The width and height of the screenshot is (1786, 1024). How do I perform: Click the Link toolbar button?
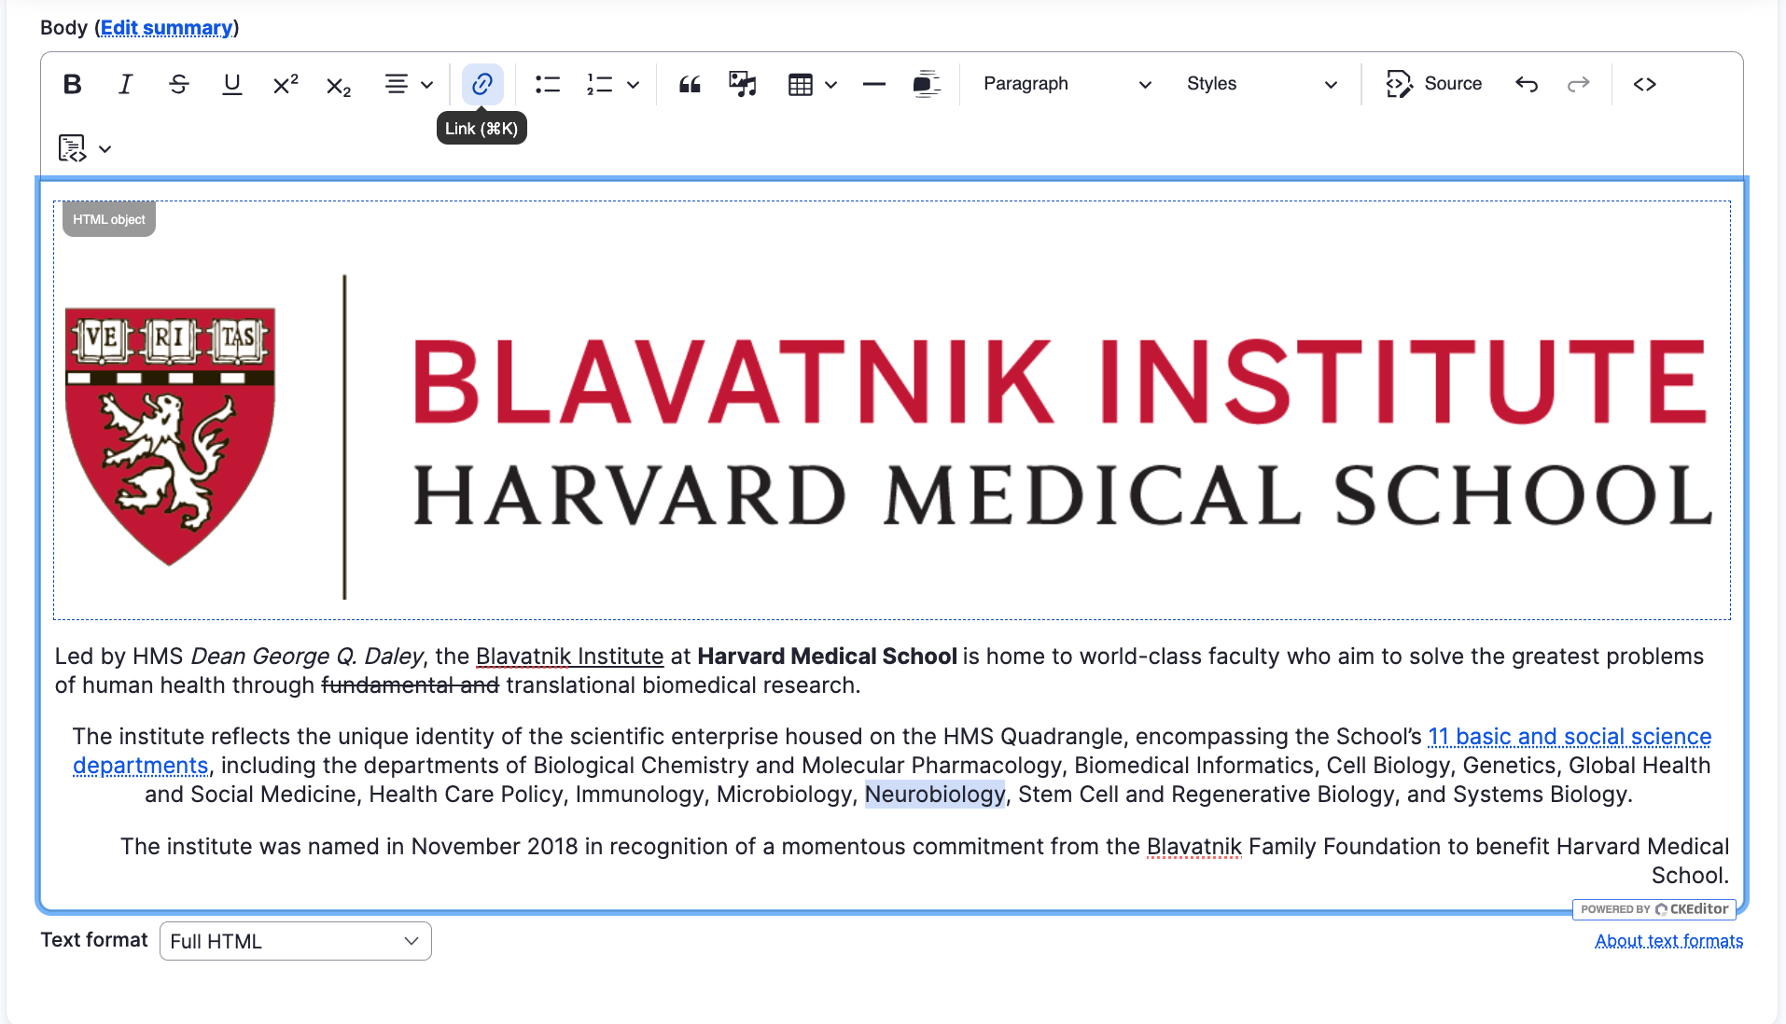click(x=482, y=85)
